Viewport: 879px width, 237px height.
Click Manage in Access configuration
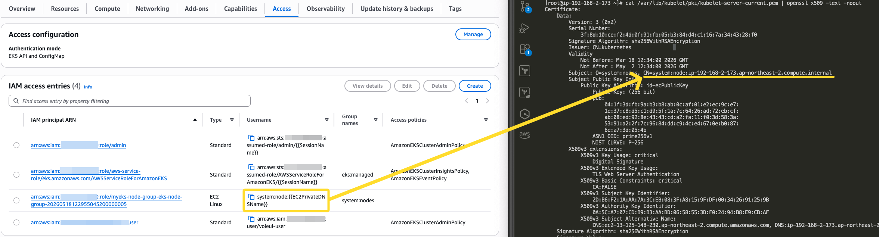click(x=473, y=34)
